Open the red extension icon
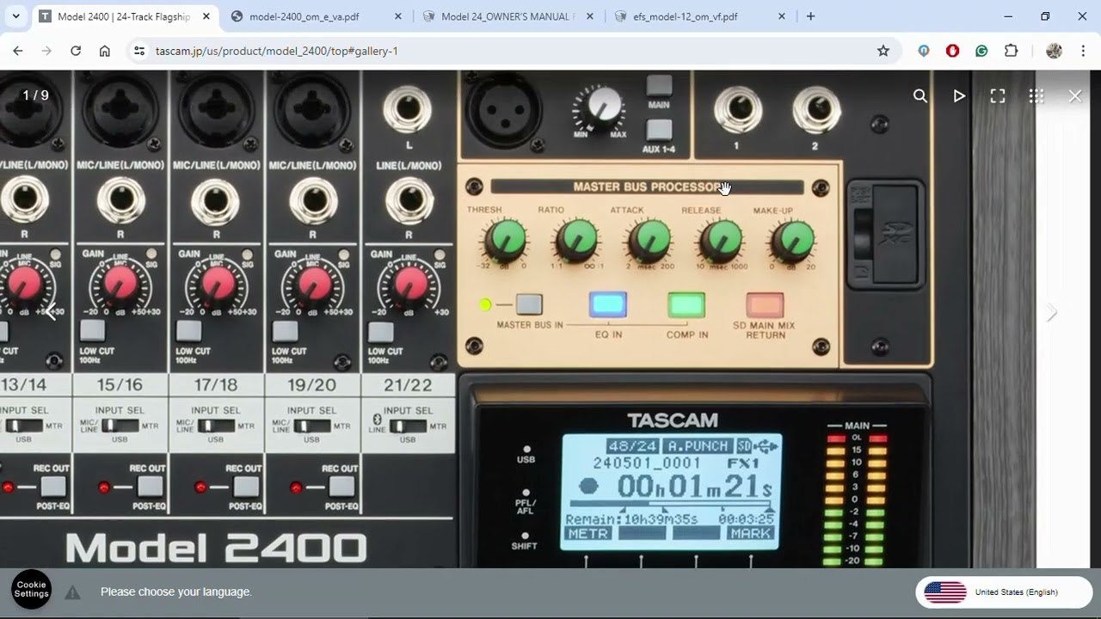 point(952,51)
